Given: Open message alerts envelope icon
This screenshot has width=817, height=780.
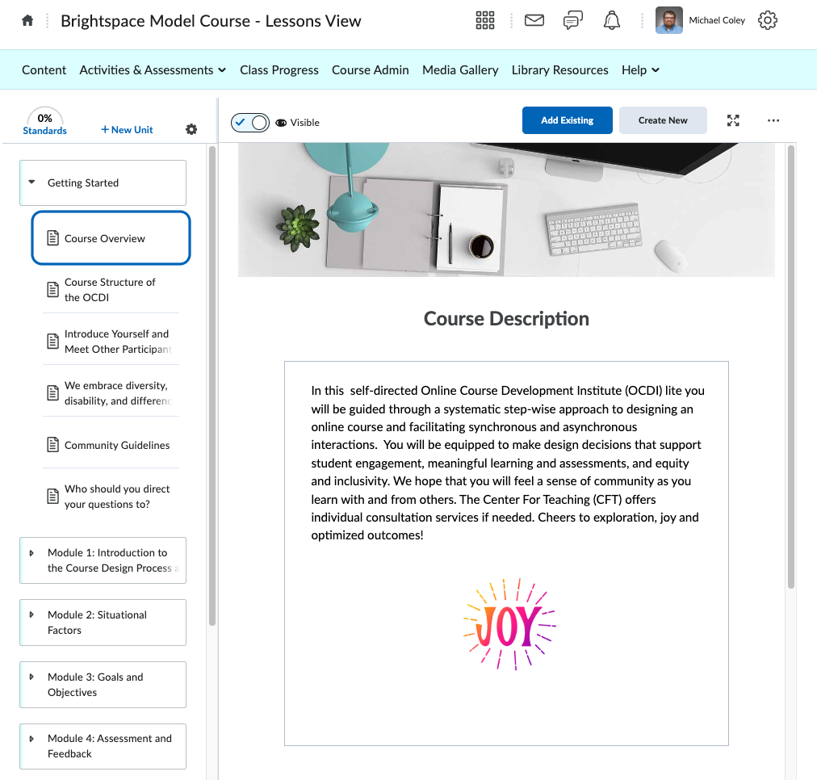Looking at the screenshot, I should 534,21.
